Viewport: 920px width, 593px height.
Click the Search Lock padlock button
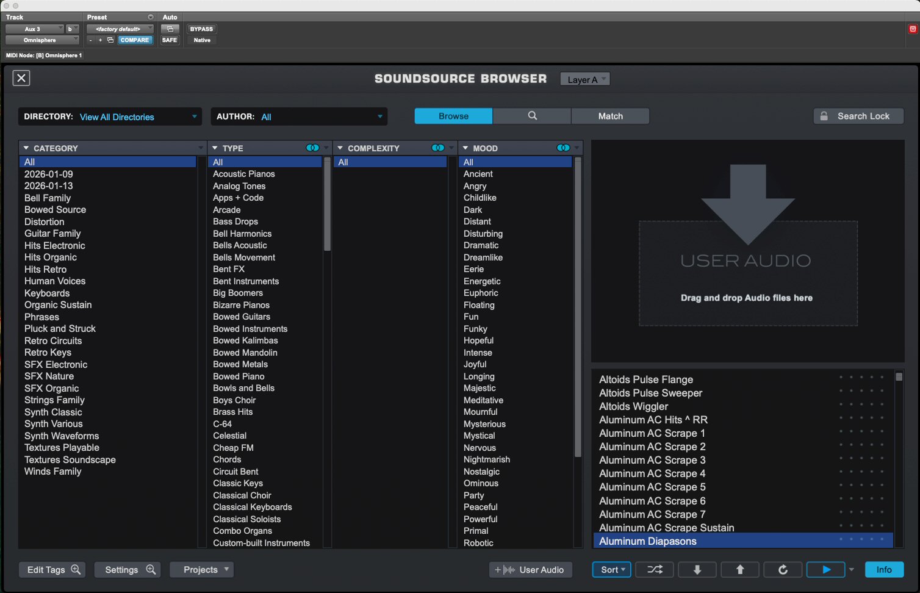(858, 116)
